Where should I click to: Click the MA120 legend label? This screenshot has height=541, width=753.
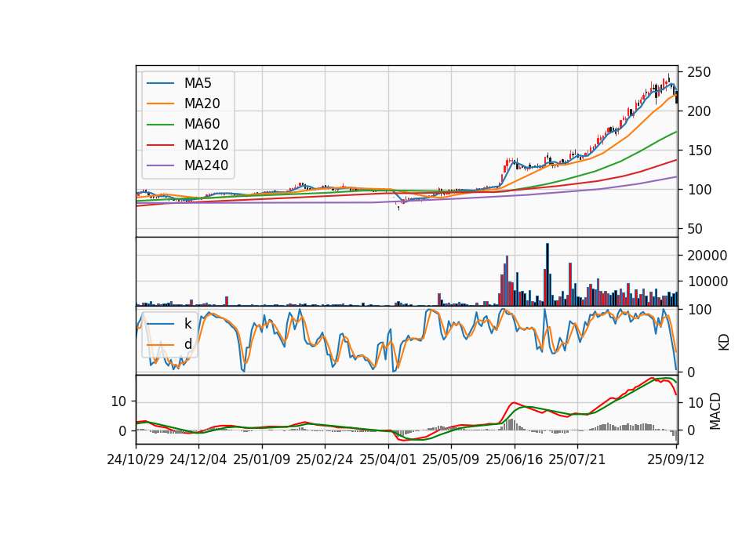206,145
